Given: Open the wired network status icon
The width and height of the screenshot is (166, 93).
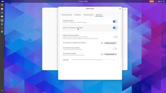Looking at the screenshot, I should coord(159,1).
